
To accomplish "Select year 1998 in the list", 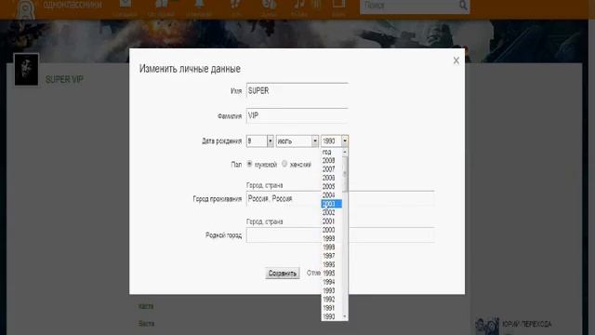I will [x=331, y=248].
